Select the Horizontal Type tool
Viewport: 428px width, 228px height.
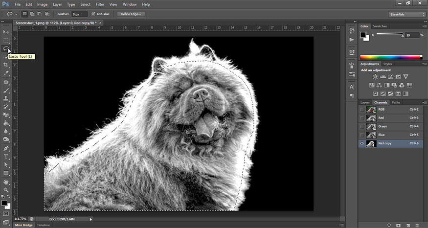click(6, 157)
